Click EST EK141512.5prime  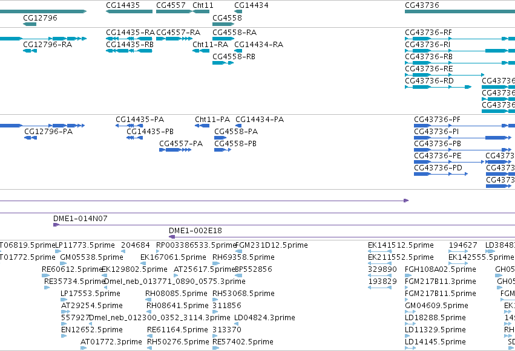click(379, 252)
